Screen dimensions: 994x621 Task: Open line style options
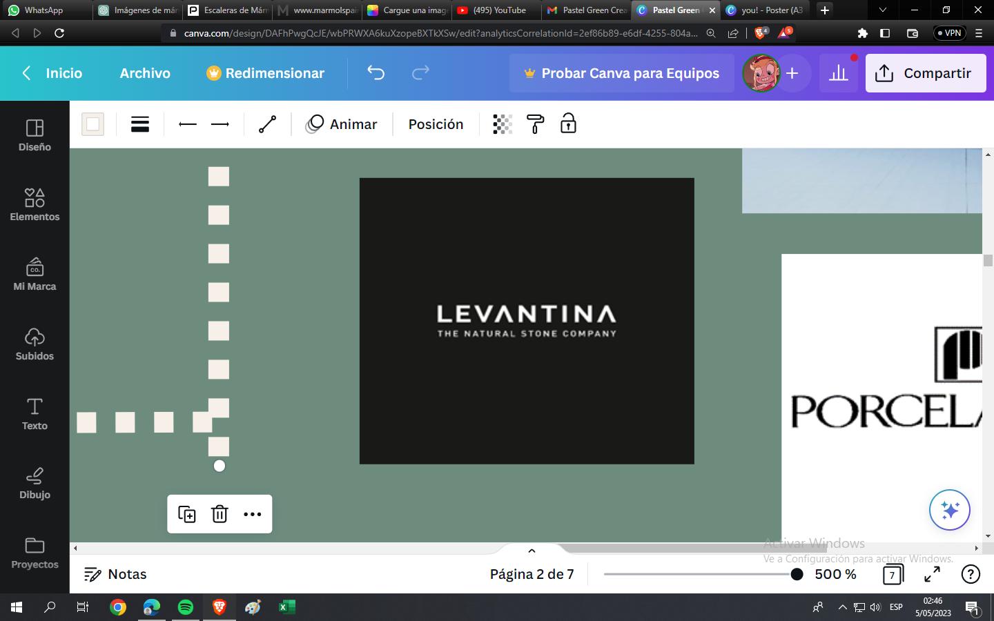click(x=140, y=124)
